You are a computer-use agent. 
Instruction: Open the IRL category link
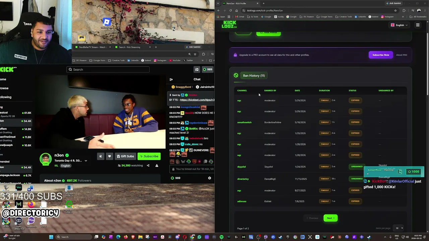[x=56, y=166]
